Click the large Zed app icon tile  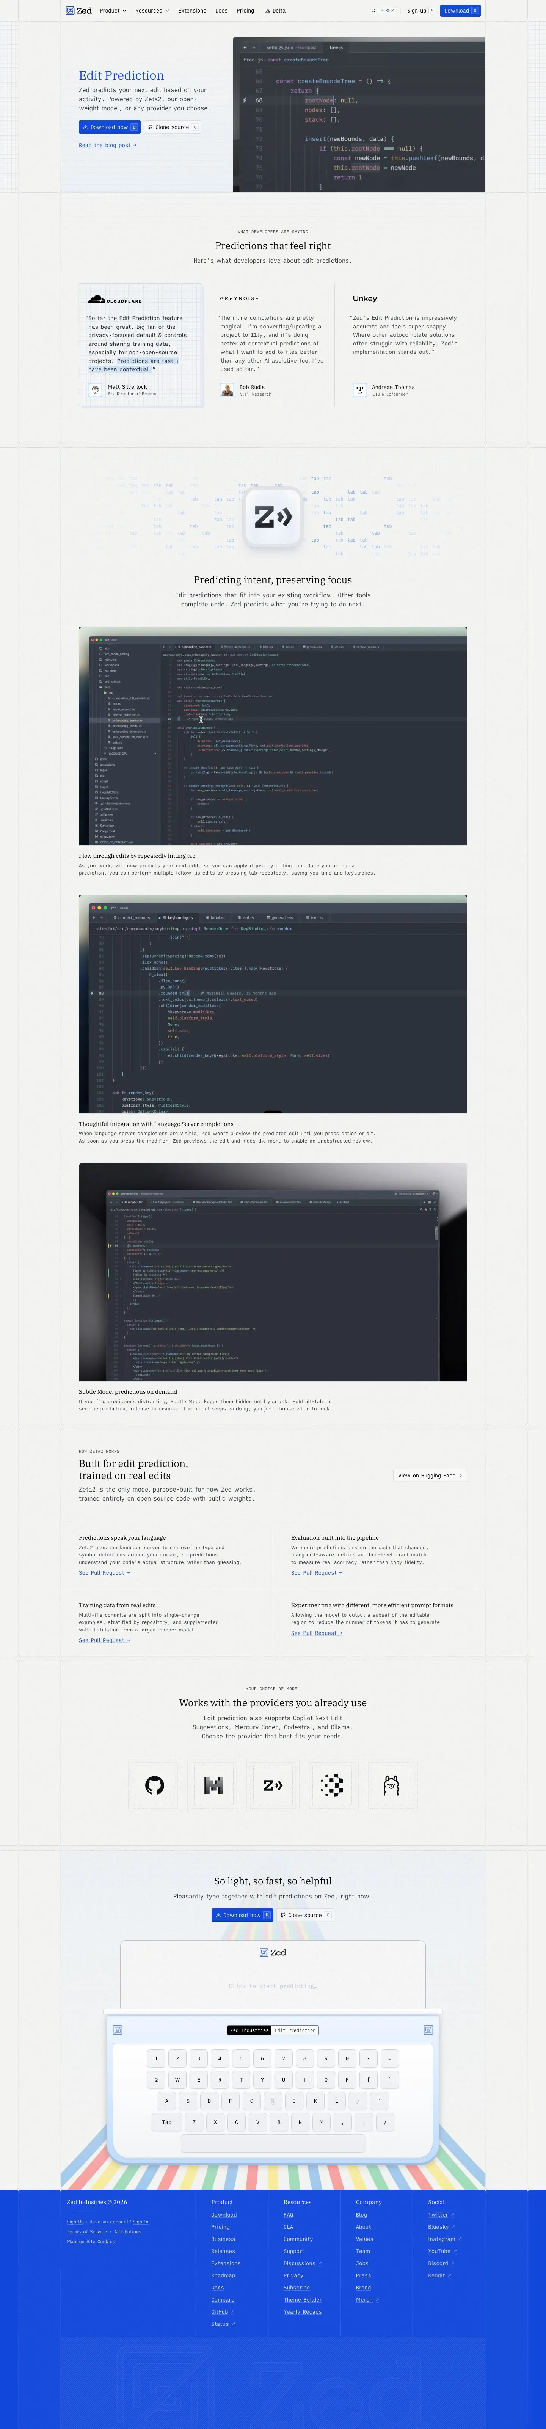coord(273,517)
